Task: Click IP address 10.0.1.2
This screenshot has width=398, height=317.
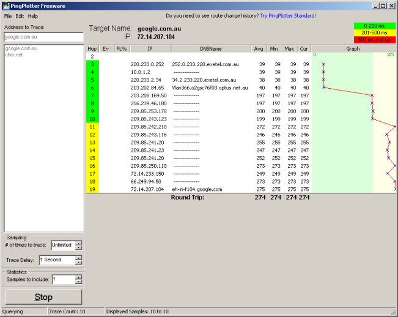Action: pos(141,72)
